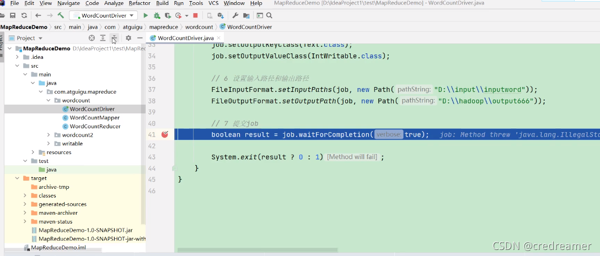Screen dimensions: 600x256
Task: Click the Collapse All icon in Project panel
Action: pos(114,38)
